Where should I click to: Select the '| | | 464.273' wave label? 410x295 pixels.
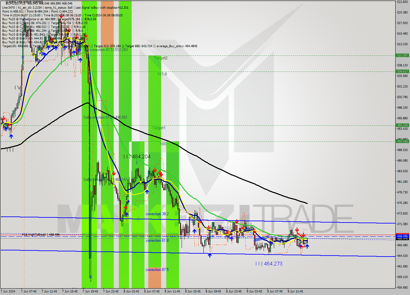point(269,264)
